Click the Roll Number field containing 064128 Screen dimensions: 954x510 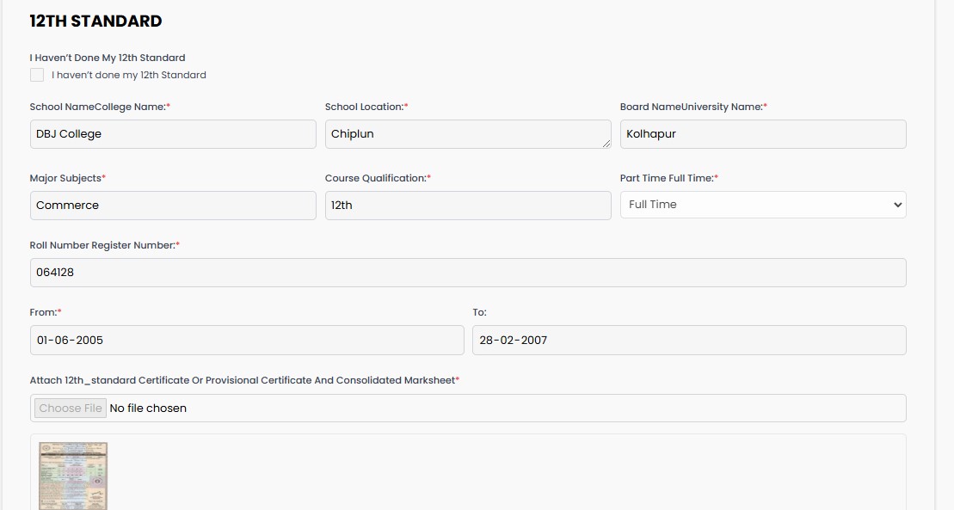(x=467, y=273)
